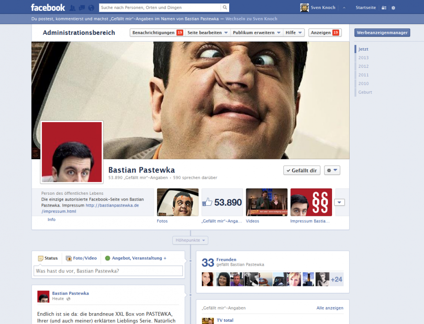Go to Startseite
Screen dimensions: 424x324
pos(366,8)
